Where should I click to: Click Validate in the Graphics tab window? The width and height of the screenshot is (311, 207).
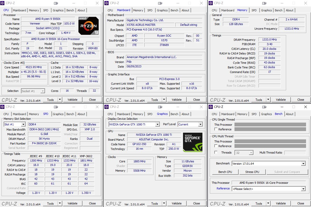tap(177, 203)
